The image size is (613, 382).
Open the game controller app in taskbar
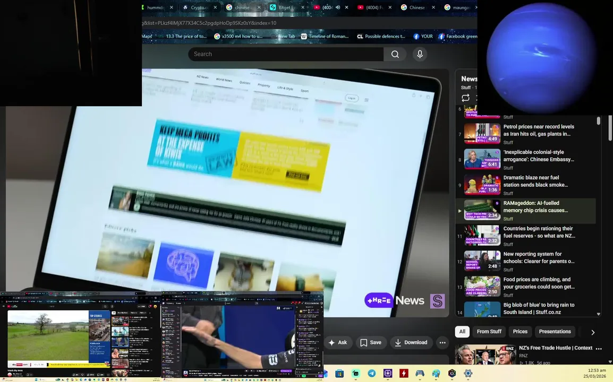click(x=420, y=374)
